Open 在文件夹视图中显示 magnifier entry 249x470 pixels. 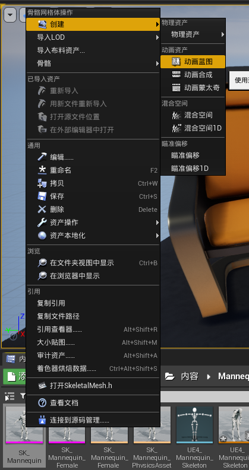point(93,263)
